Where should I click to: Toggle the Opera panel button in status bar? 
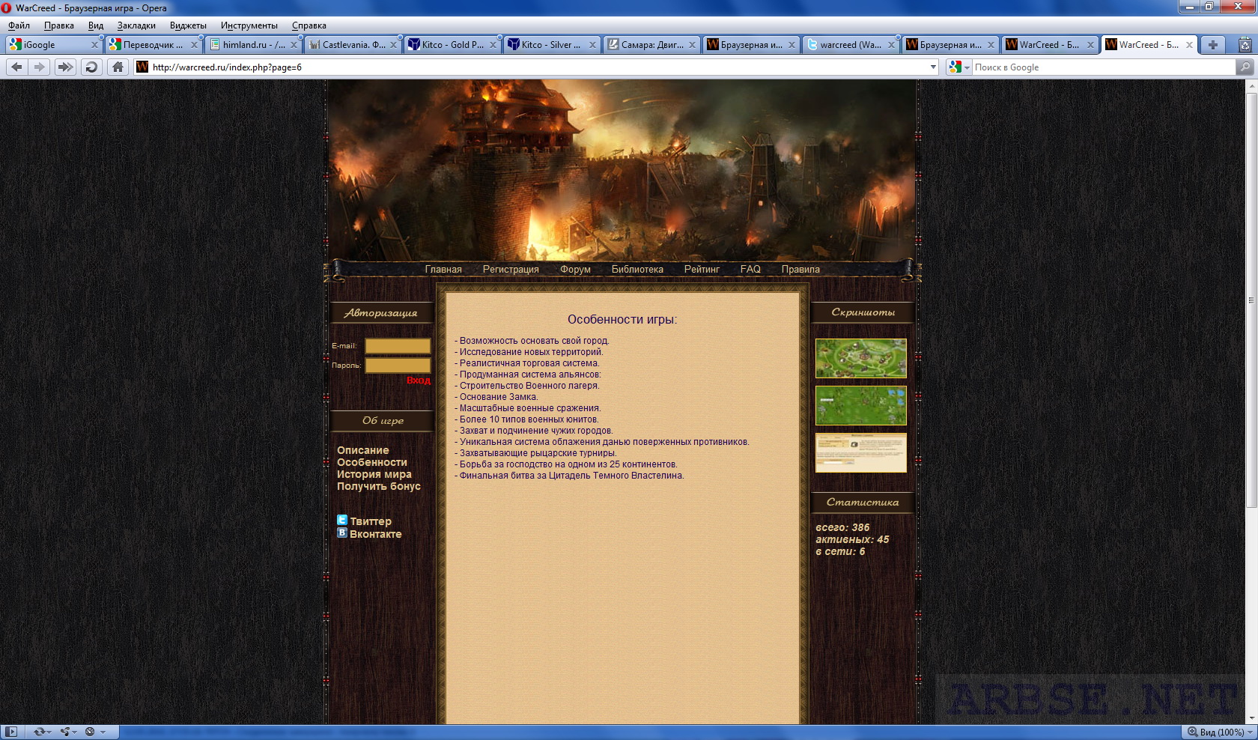tap(11, 732)
